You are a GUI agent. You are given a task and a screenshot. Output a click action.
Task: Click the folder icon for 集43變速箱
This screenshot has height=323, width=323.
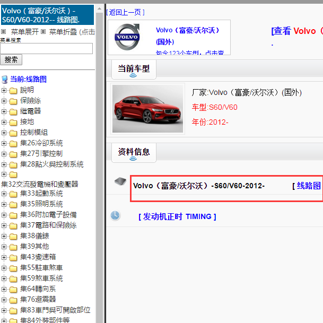point(13,258)
